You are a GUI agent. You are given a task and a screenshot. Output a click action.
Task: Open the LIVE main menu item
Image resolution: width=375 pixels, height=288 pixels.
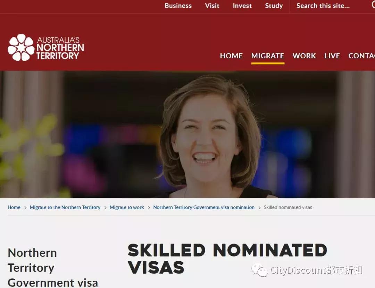pyautogui.click(x=332, y=56)
